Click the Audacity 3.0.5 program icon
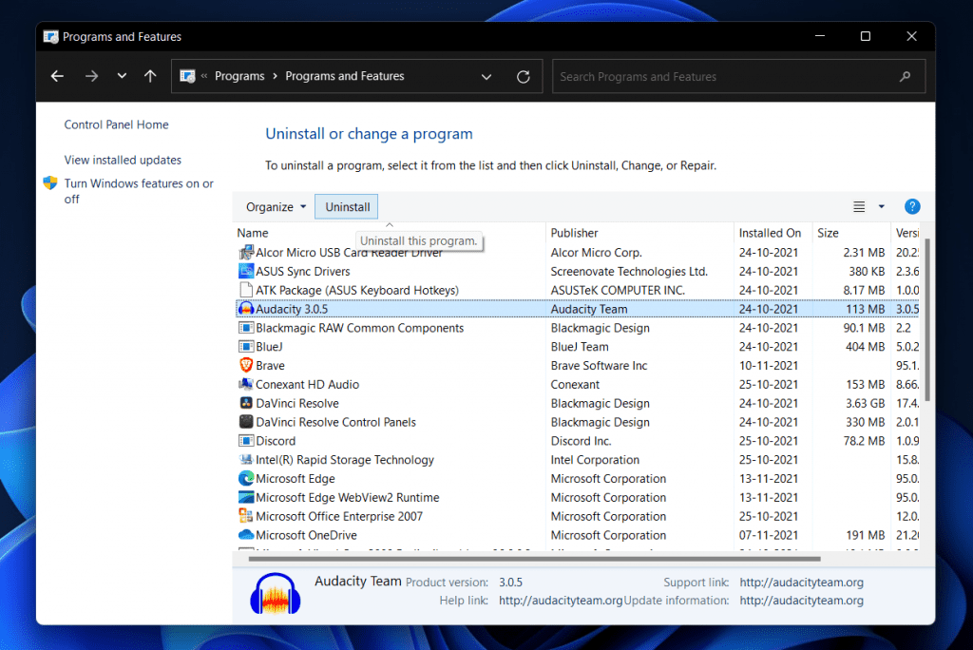Image resolution: width=973 pixels, height=650 pixels. click(248, 309)
